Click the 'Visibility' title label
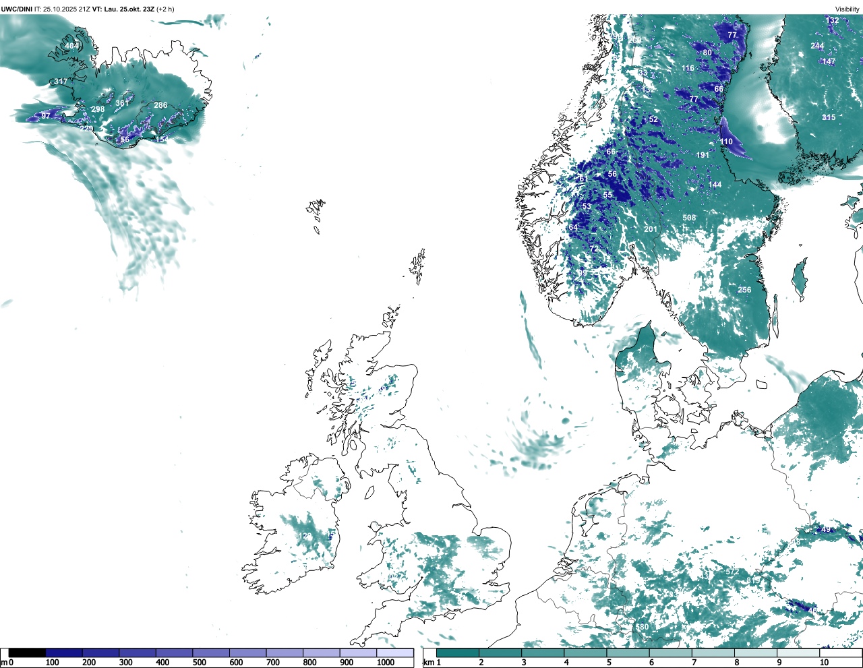 click(847, 9)
